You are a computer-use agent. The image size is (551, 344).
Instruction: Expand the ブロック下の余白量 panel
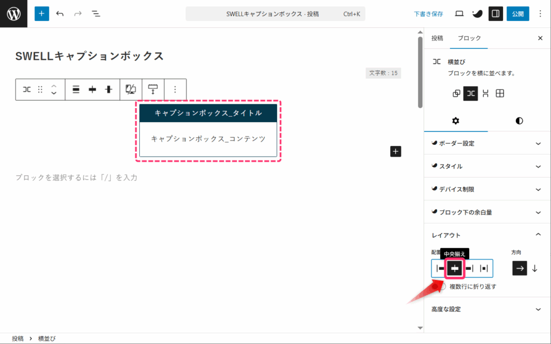[x=487, y=213]
